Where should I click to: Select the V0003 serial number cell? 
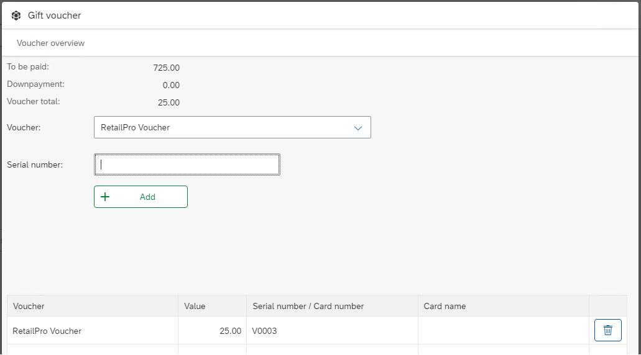(264, 331)
